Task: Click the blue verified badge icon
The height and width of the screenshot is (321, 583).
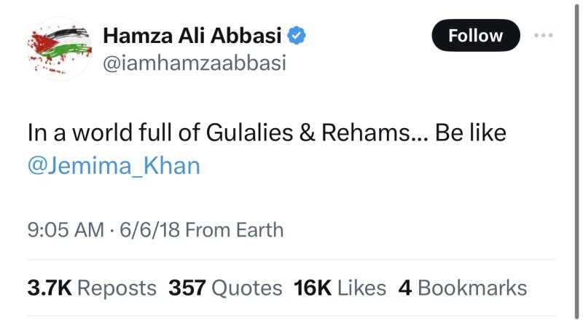Action: point(297,33)
